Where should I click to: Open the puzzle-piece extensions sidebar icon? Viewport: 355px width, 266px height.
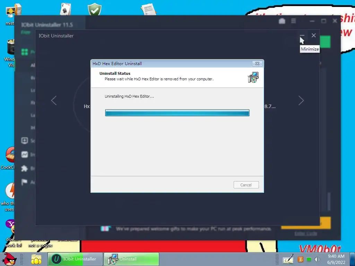click(x=25, y=168)
